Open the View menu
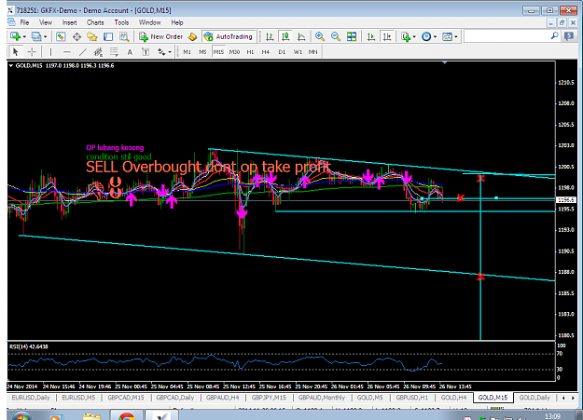Image resolution: width=583 pixels, height=420 pixels. click(x=46, y=22)
